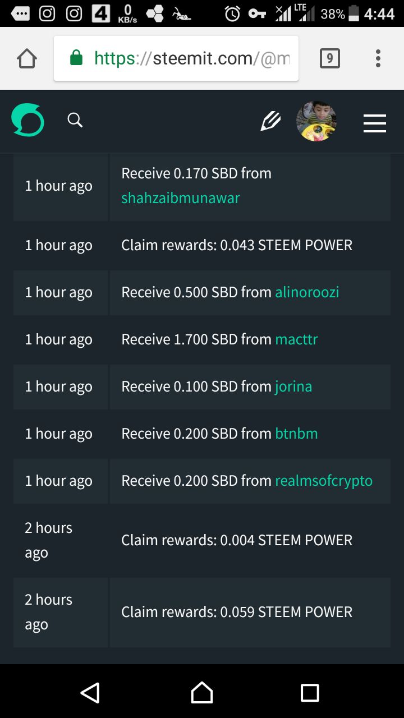
Task: Tap Android recent apps square button
Action: click(x=310, y=693)
